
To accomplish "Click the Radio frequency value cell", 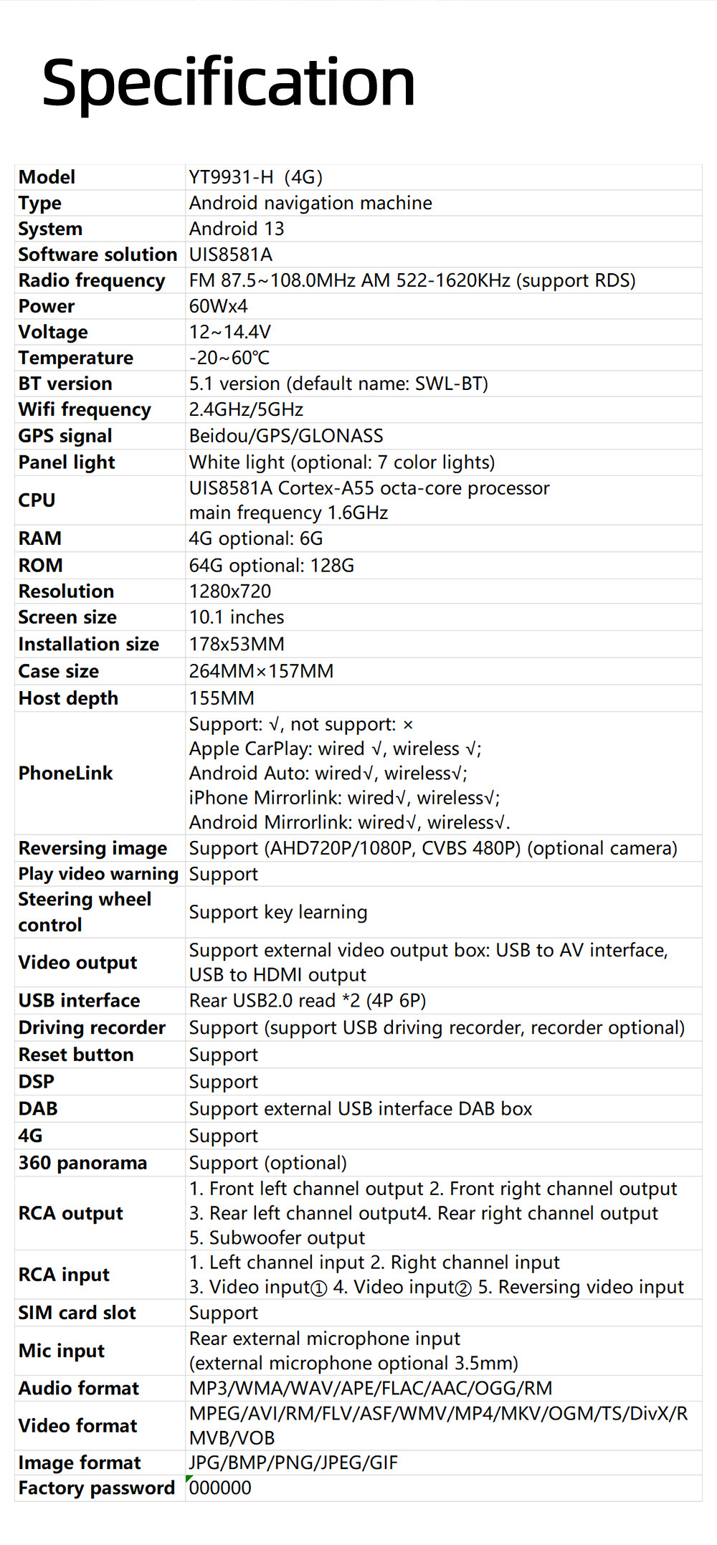I will (x=412, y=280).
